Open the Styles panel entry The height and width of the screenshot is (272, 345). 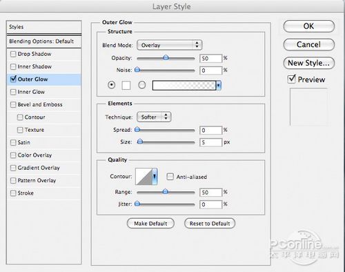click(x=44, y=27)
